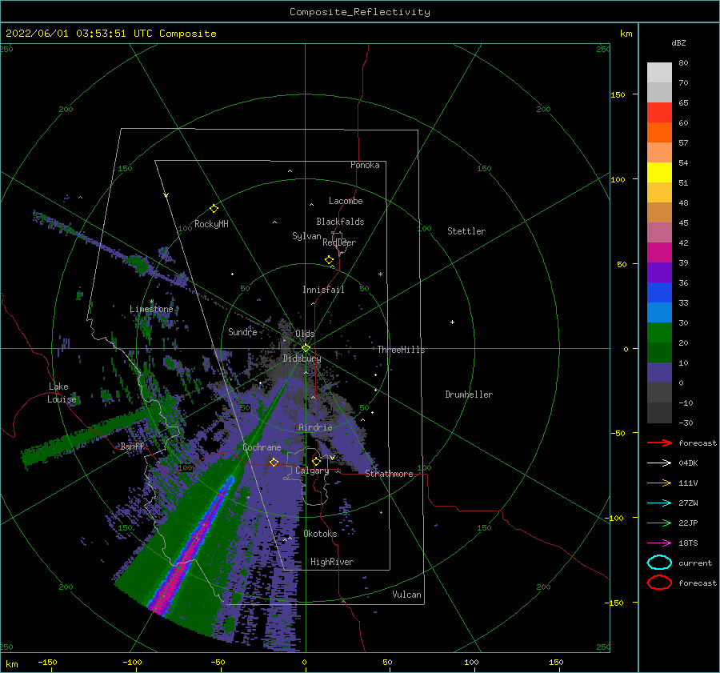Click the Composite_Reflectivity title
This screenshot has height=673, width=720.
pos(360,12)
